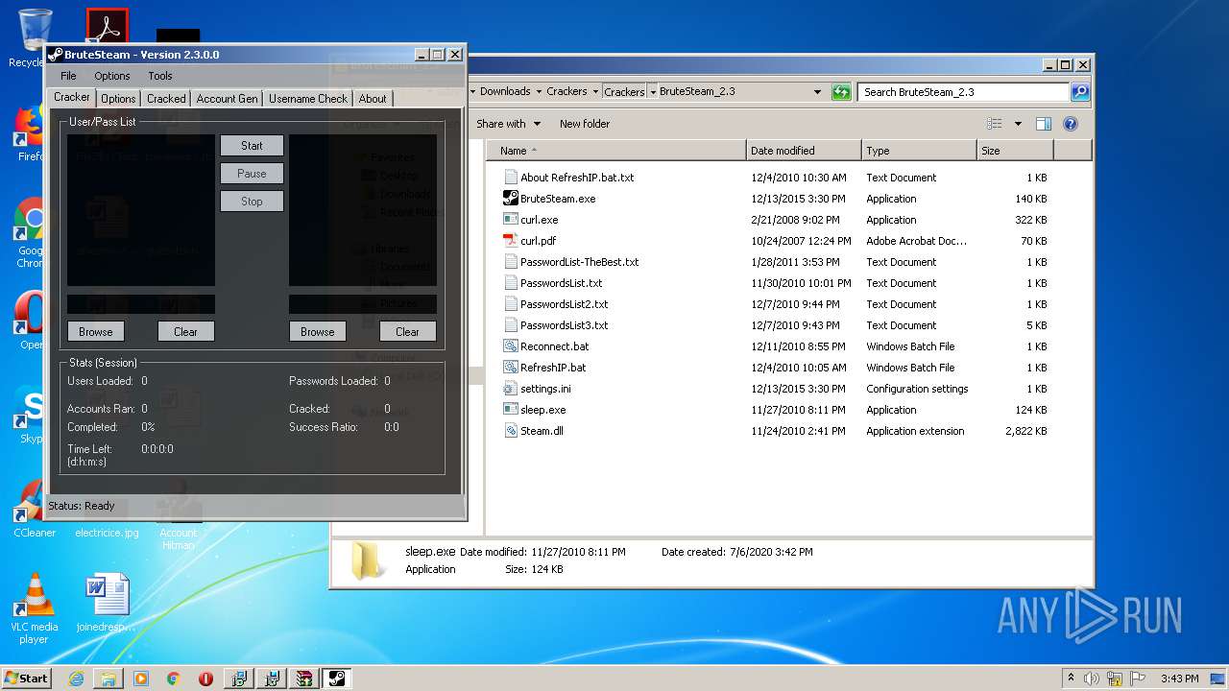
Task: Select the Cracker tab
Action: [x=72, y=97]
